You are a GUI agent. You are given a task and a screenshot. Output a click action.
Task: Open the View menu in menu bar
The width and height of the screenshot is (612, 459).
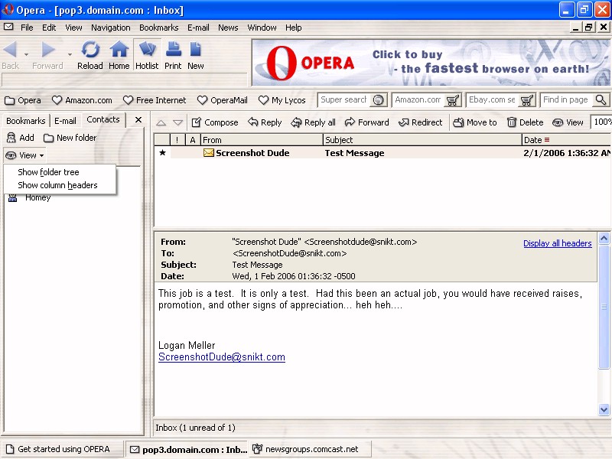tap(73, 28)
